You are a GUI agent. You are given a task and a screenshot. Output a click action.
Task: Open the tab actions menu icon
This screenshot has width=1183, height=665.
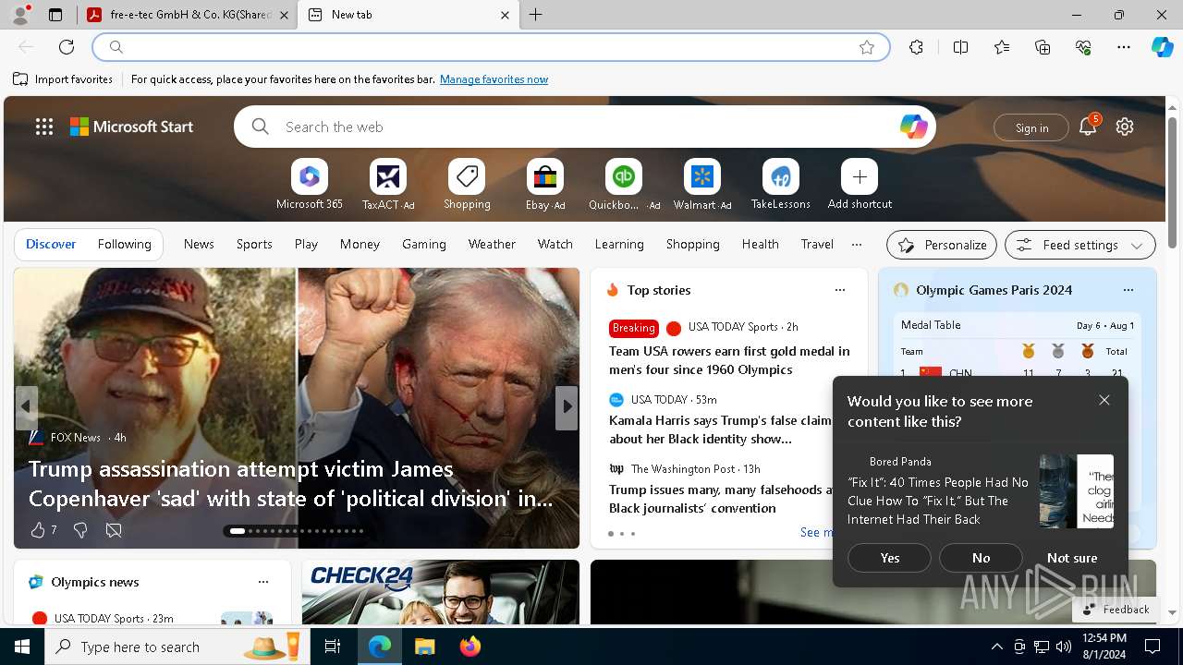coord(55,15)
